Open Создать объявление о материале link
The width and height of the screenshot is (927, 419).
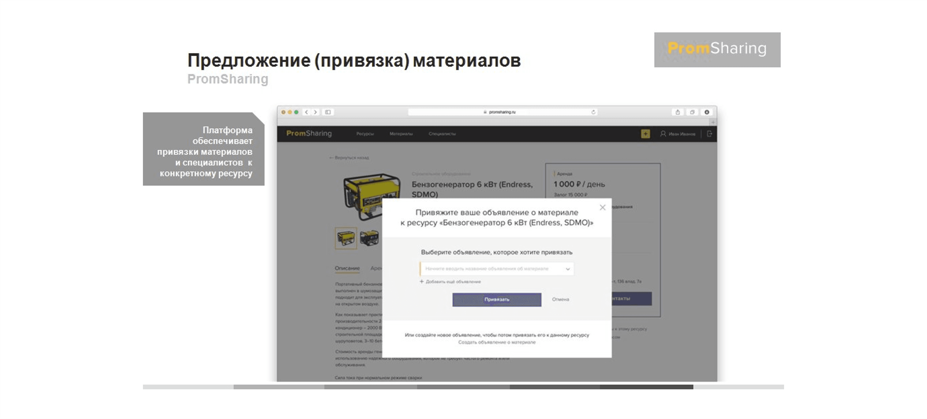tap(497, 342)
